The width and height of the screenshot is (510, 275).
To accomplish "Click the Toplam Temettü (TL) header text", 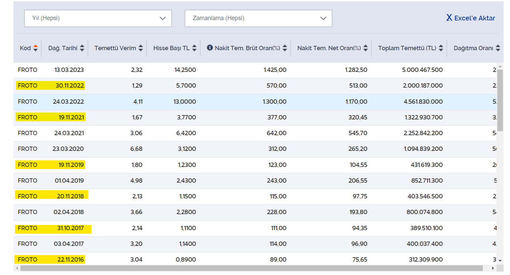I will click(407, 48).
